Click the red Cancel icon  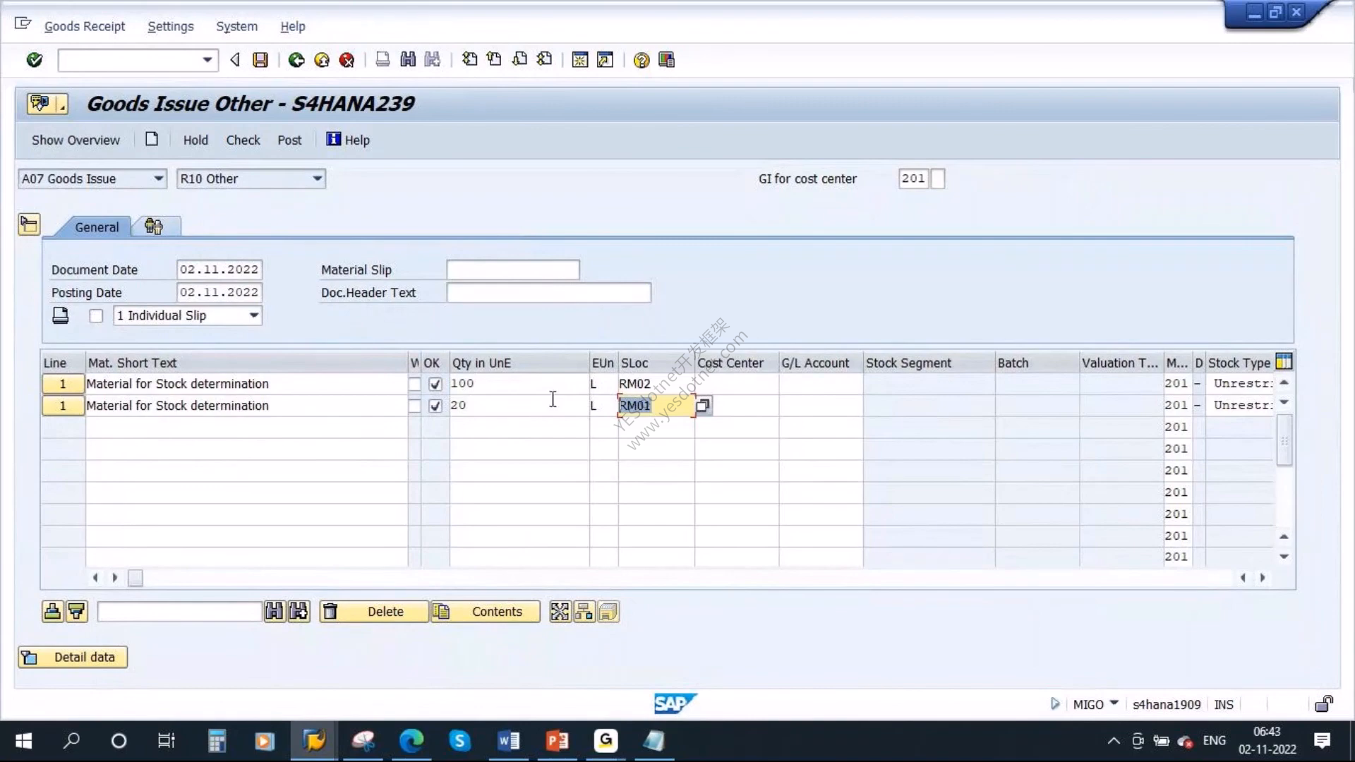(x=347, y=60)
